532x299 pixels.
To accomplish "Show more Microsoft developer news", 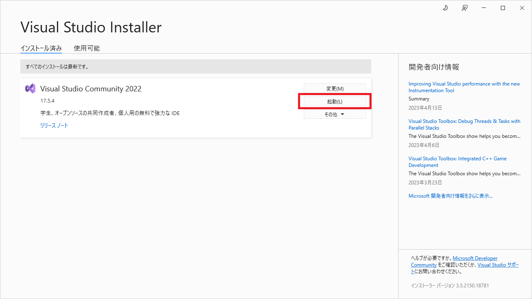I will click(450, 196).
